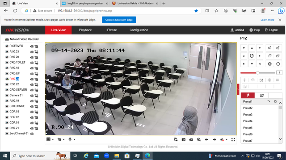This screenshot has width=286, height=160.
Task: Toggle recording for R.90.23 camera
Action: point(32,52)
